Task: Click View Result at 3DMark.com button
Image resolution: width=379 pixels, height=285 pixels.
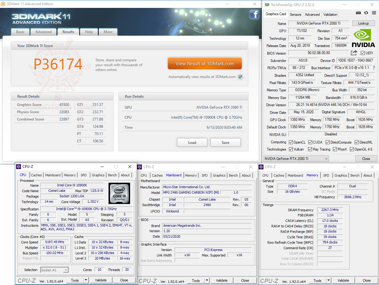Action: (205, 64)
